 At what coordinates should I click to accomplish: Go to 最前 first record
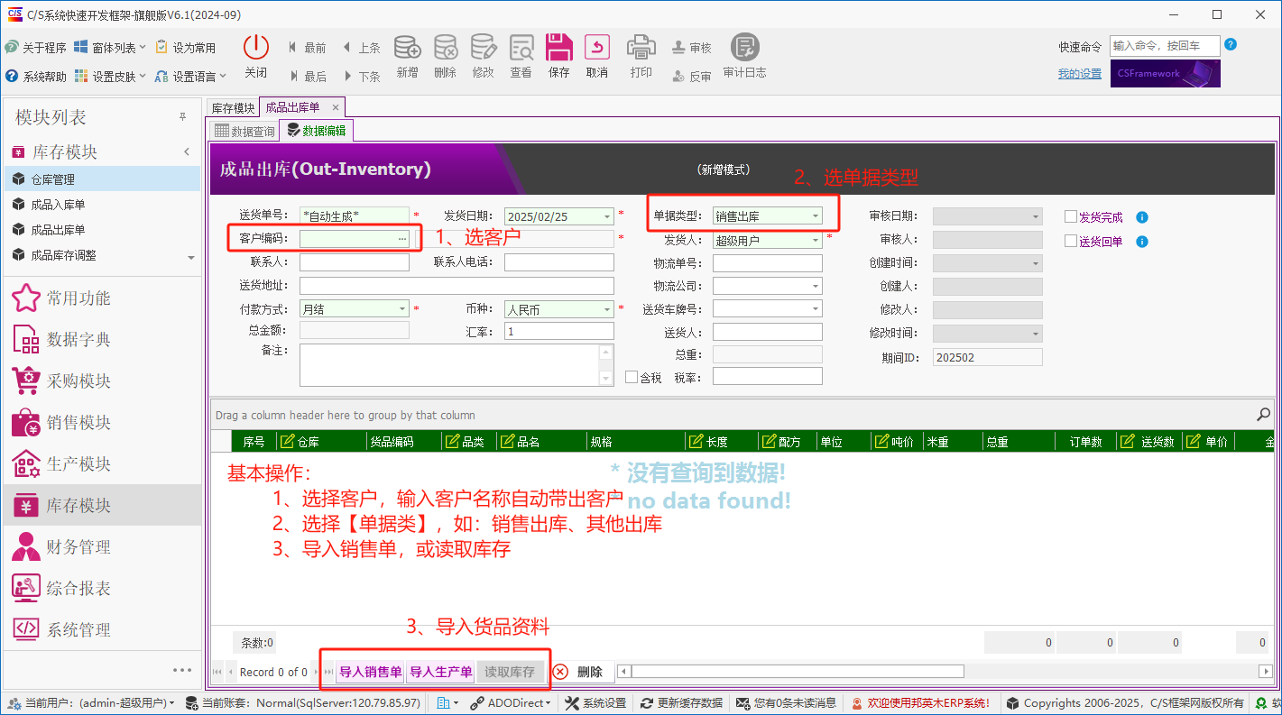[x=308, y=48]
